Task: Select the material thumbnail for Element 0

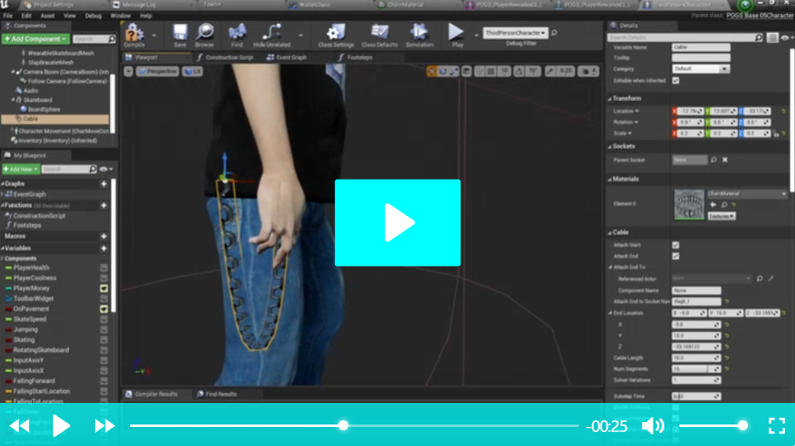Action: 688,204
